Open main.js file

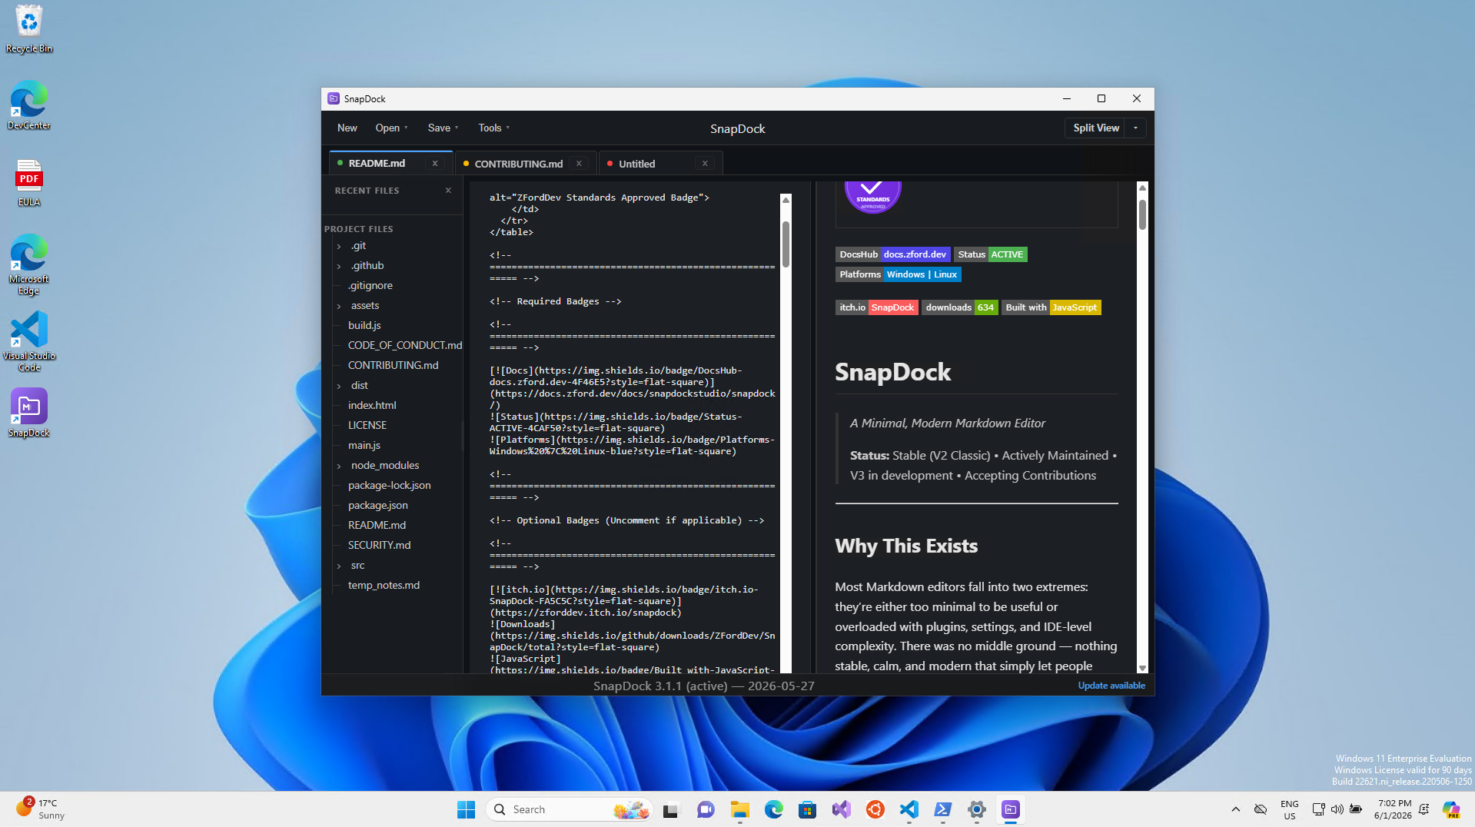(364, 445)
